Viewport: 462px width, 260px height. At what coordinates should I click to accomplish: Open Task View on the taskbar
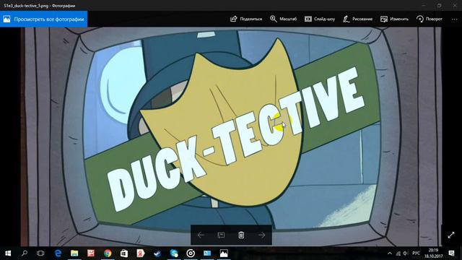40,253
